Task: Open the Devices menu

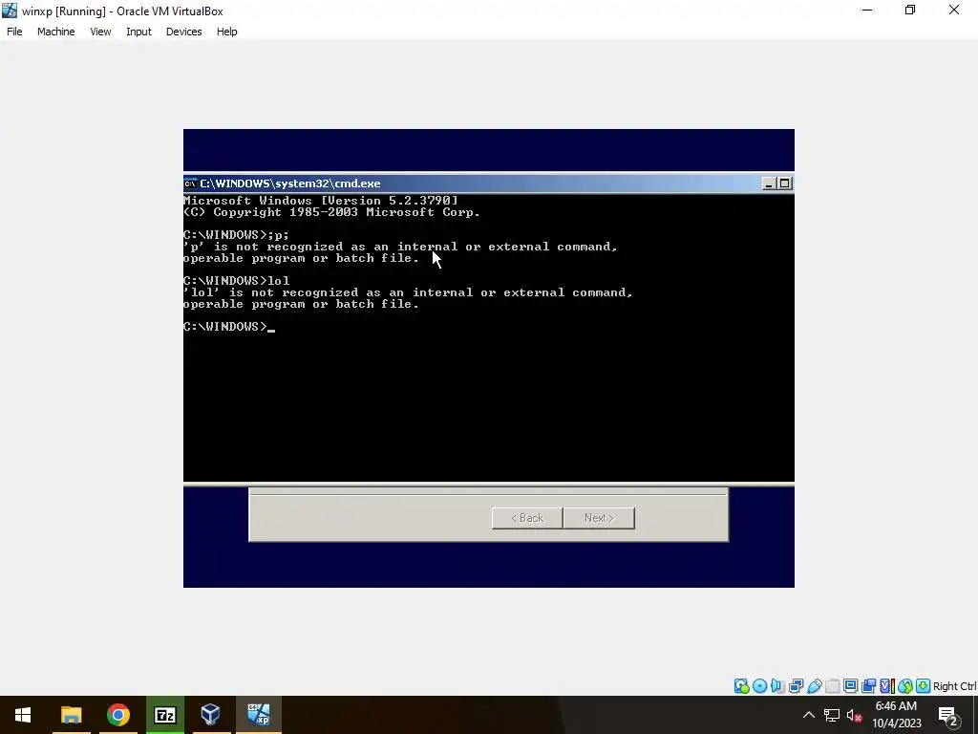Action: pos(184,32)
